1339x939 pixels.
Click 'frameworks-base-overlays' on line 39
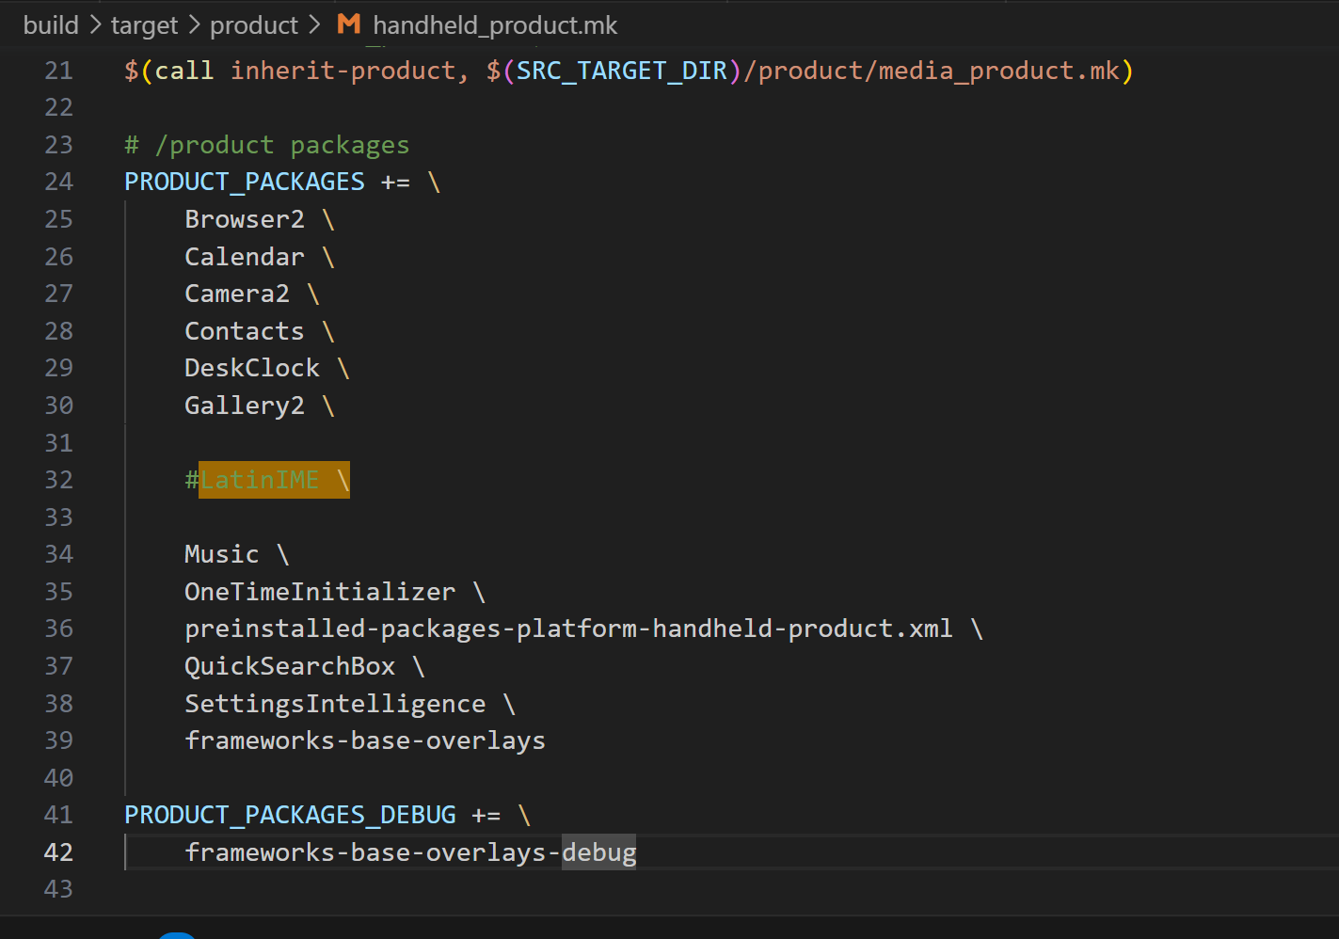coord(365,740)
